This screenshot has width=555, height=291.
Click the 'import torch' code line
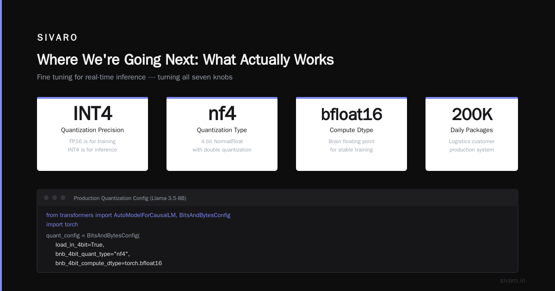62,224
